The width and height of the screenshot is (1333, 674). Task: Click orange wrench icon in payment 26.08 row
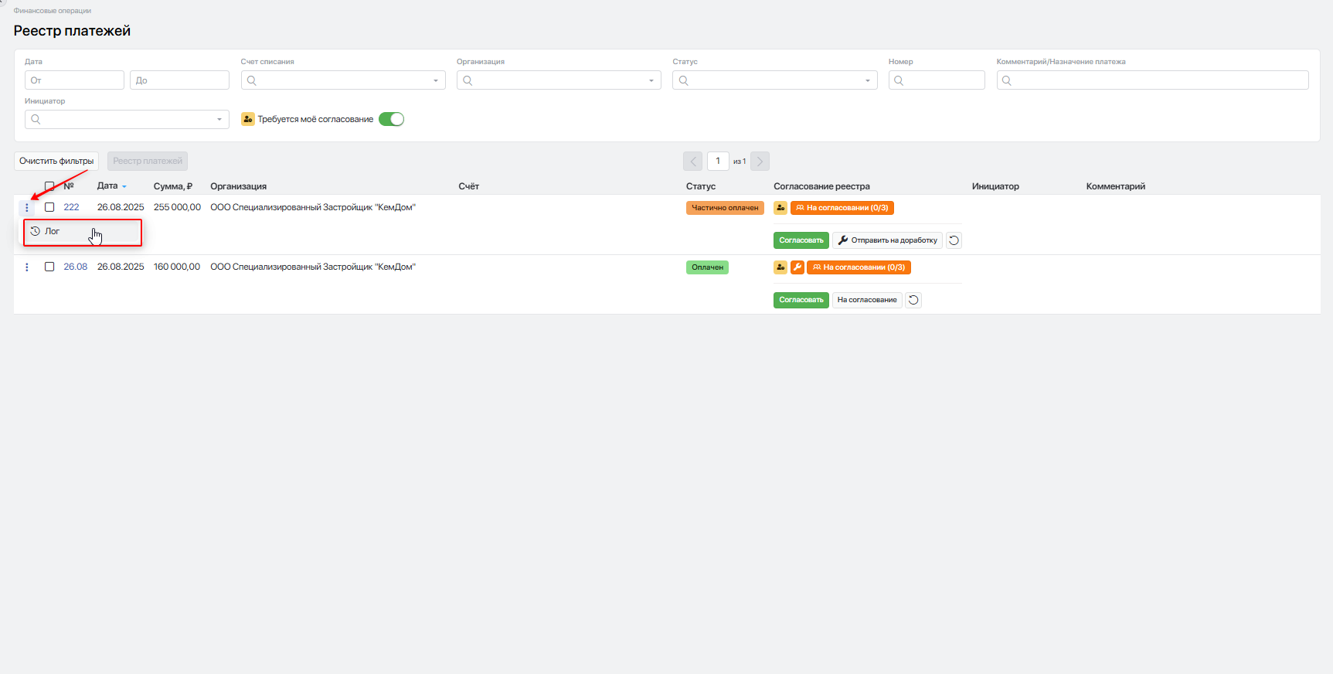pos(797,267)
